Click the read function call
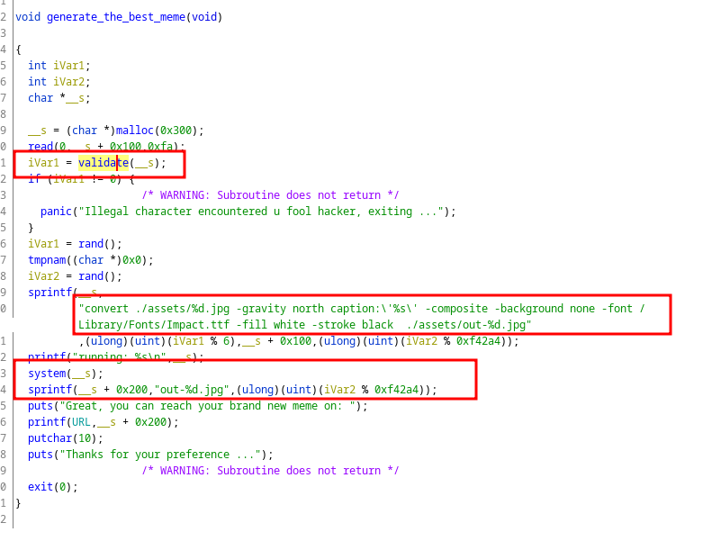Viewport: 712px width, 550px height. [x=40, y=146]
